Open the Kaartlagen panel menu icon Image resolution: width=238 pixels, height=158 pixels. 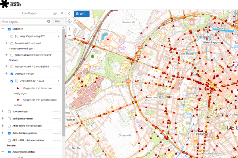coord(55,13)
